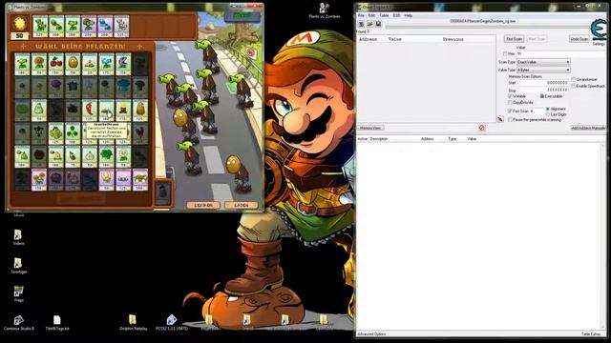Click Advanced Options in Cheat Engine
Screen dimensions: 611x343
pyautogui.click(x=371, y=333)
